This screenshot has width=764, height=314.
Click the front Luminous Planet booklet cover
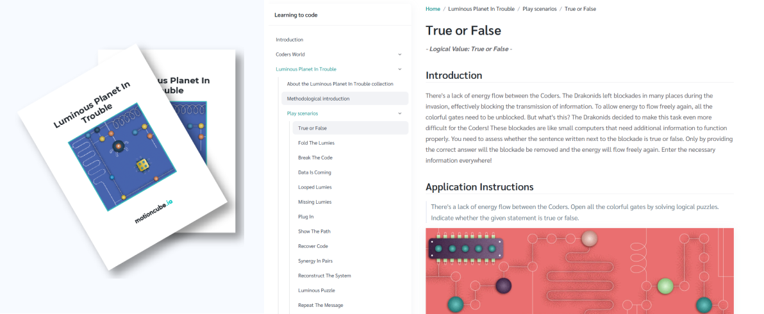[122, 156]
